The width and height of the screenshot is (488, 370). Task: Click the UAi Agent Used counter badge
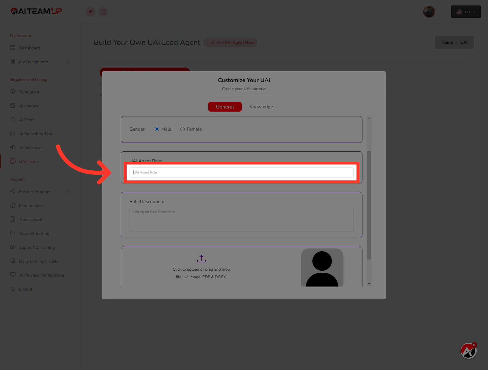(230, 42)
